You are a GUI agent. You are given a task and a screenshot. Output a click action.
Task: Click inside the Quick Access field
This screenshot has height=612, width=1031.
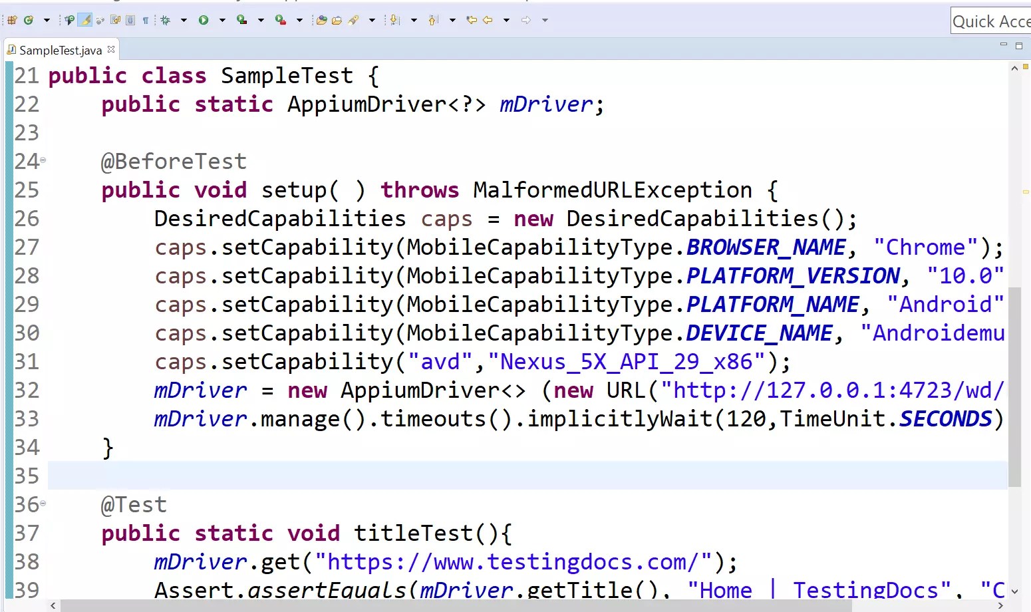(991, 21)
